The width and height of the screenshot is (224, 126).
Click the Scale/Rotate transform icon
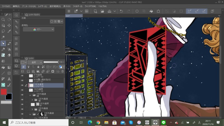click(x=158, y=11)
